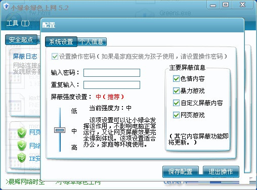The image size is (257, 190).
Task: Click the 屏蔽日志 heading in main window
Action: pos(25,57)
